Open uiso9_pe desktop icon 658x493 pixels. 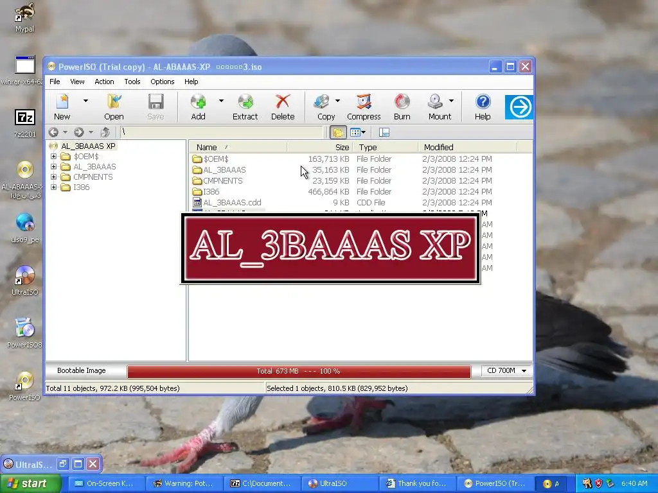25,229
